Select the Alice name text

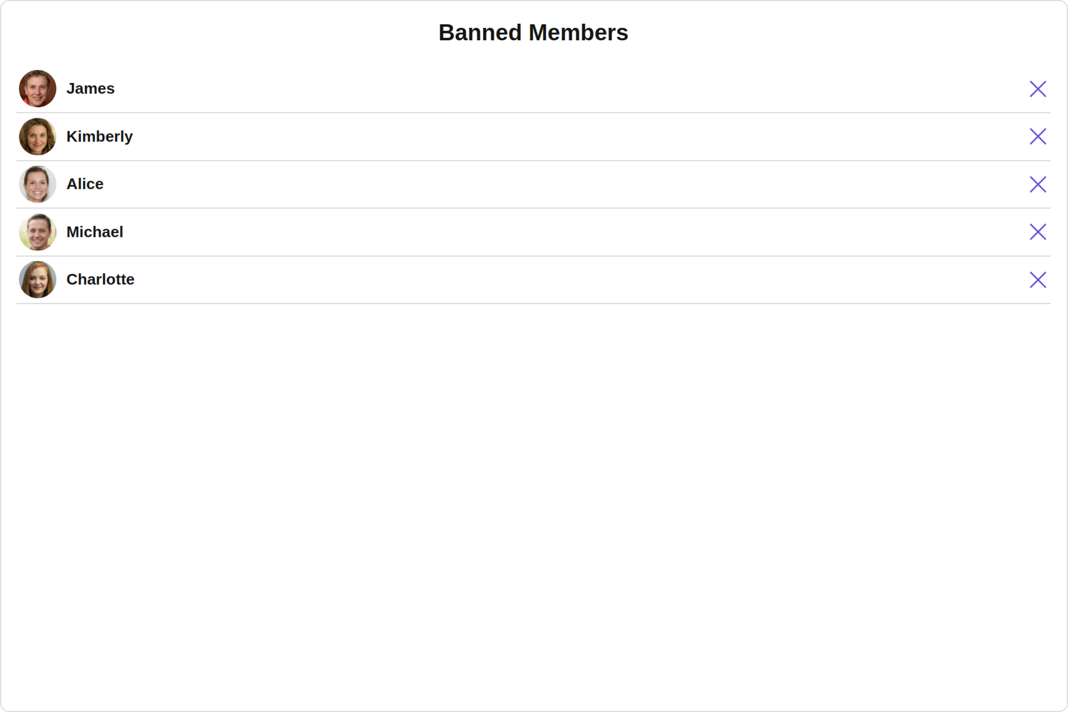click(x=85, y=184)
